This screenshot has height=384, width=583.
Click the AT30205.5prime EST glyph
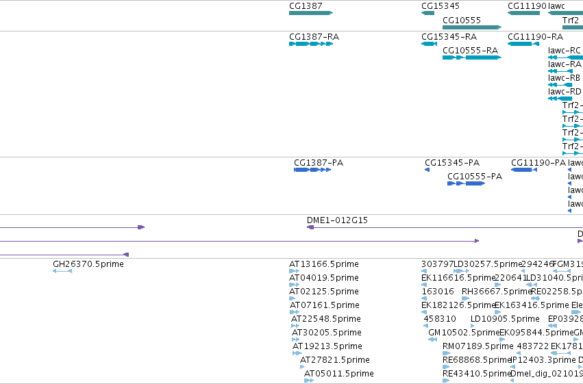click(295, 340)
